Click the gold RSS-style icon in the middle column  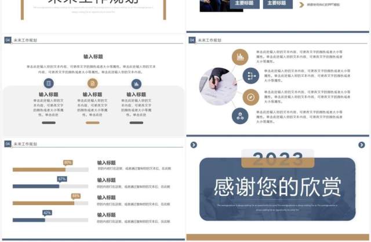point(93,83)
